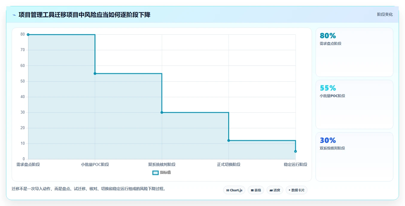Click the y-axis value 10
The height and width of the screenshot is (206, 405).
coord(23,144)
